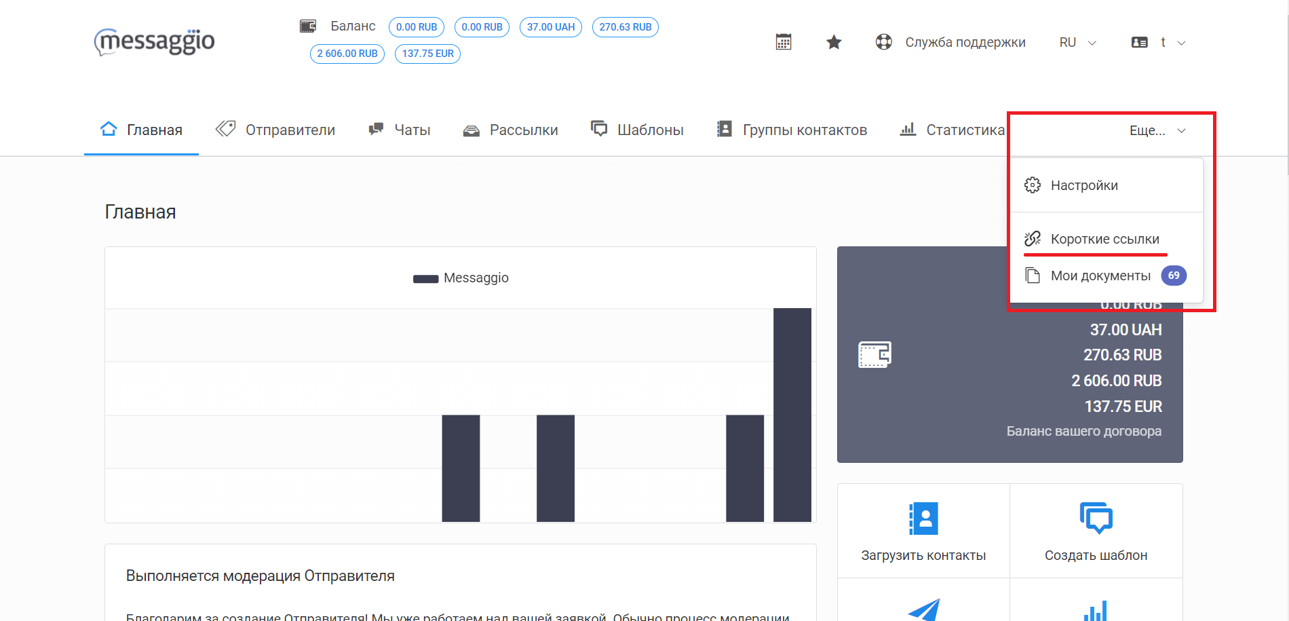Collapse the Еще... dropdown menu
Image resolution: width=1289 pixels, height=621 pixels.
pyautogui.click(x=1158, y=130)
